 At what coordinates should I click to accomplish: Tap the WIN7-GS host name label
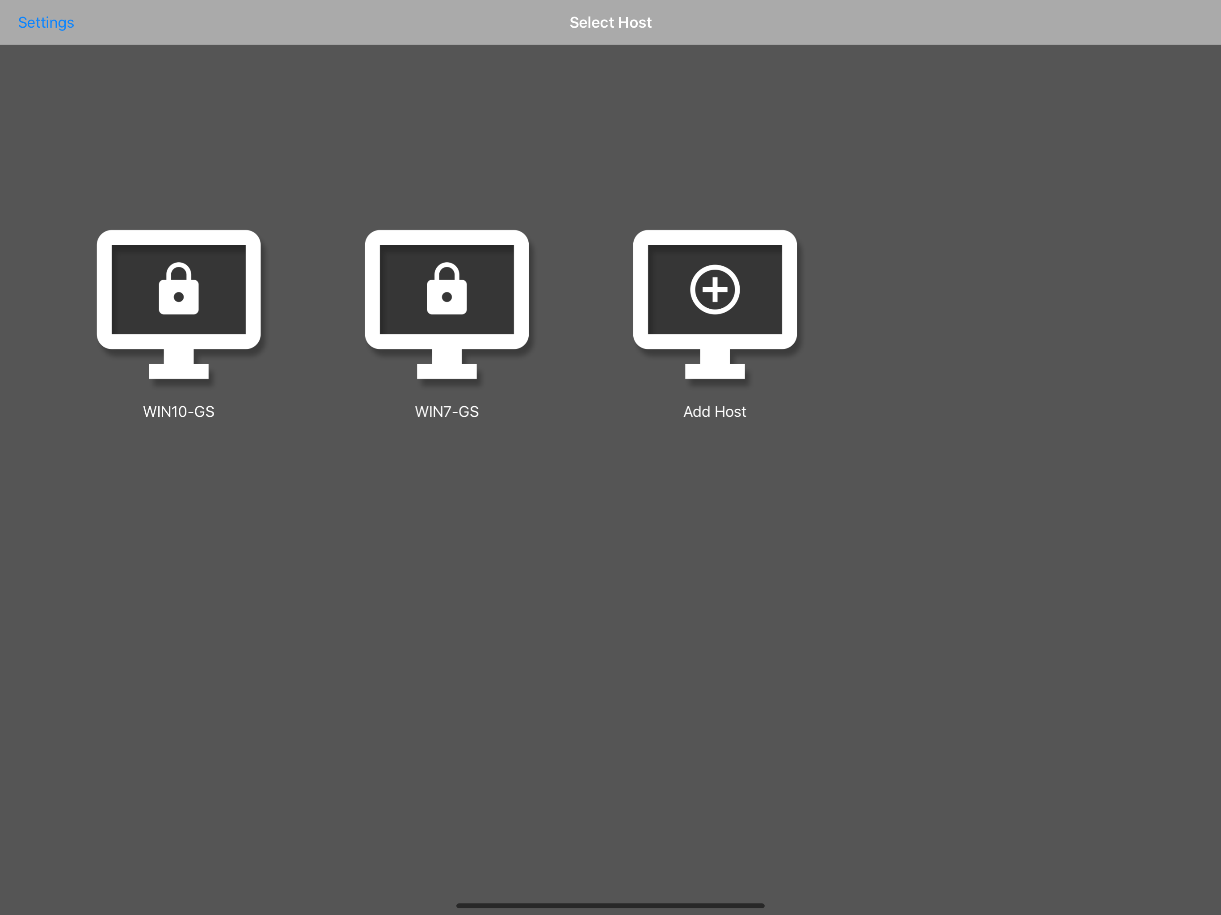[x=446, y=411]
